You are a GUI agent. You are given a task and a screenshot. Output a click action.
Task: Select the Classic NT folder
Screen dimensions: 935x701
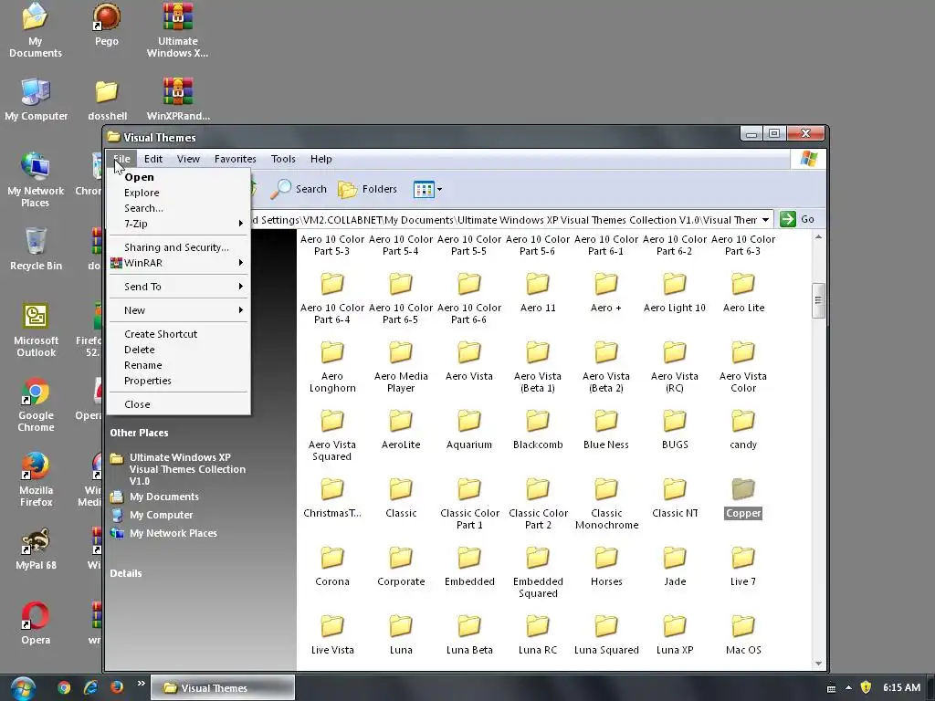click(675, 498)
